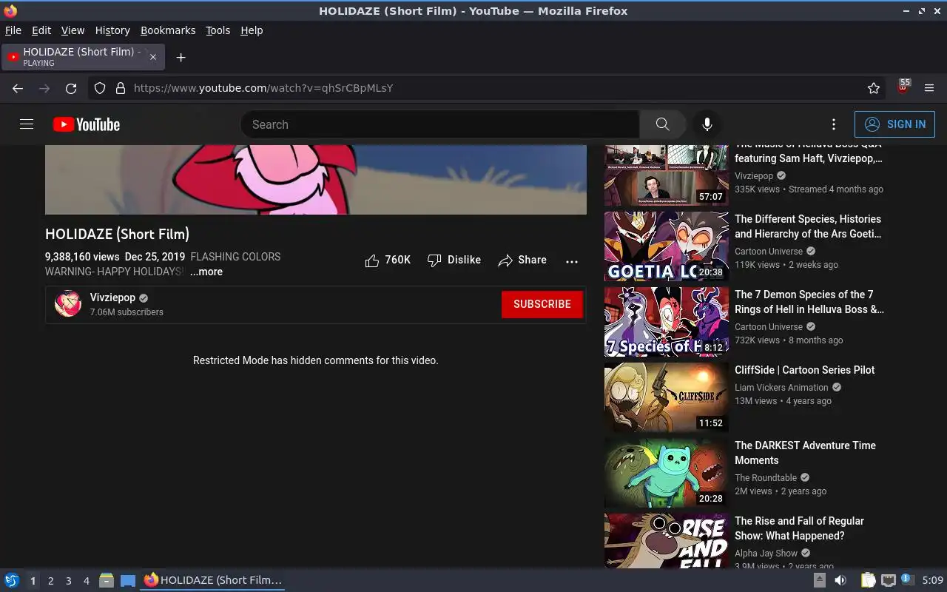Click HOLIDAZE Firefox window in taskbar
Image resolution: width=947 pixels, height=592 pixels.
213,580
